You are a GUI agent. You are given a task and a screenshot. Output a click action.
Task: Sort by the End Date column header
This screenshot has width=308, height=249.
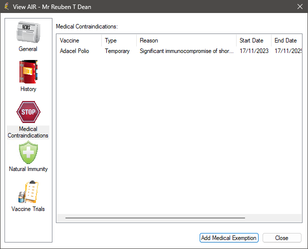tap(286, 40)
